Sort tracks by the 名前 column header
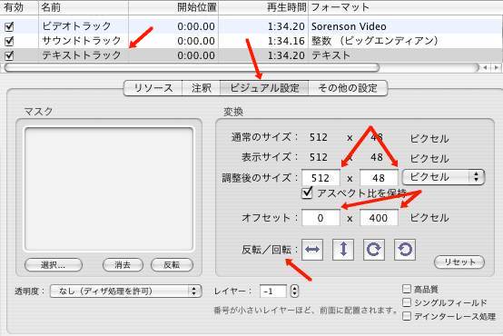 point(84,7)
